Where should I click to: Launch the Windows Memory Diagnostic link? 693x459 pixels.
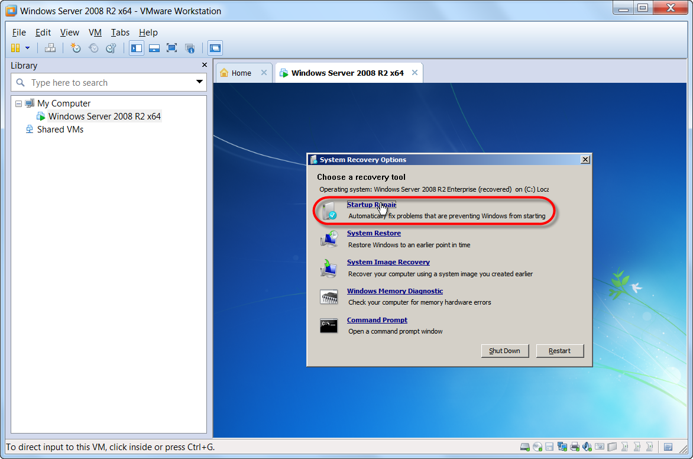tap(394, 291)
